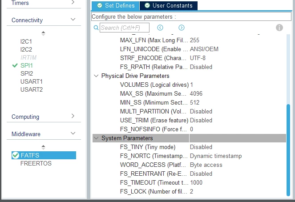The width and height of the screenshot is (295, 202).
Task: Click the green check beside FATFS
Action: click(x=16, y=155)
